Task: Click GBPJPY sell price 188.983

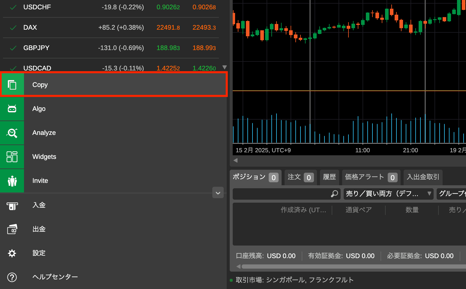Action: pos(168,48)
